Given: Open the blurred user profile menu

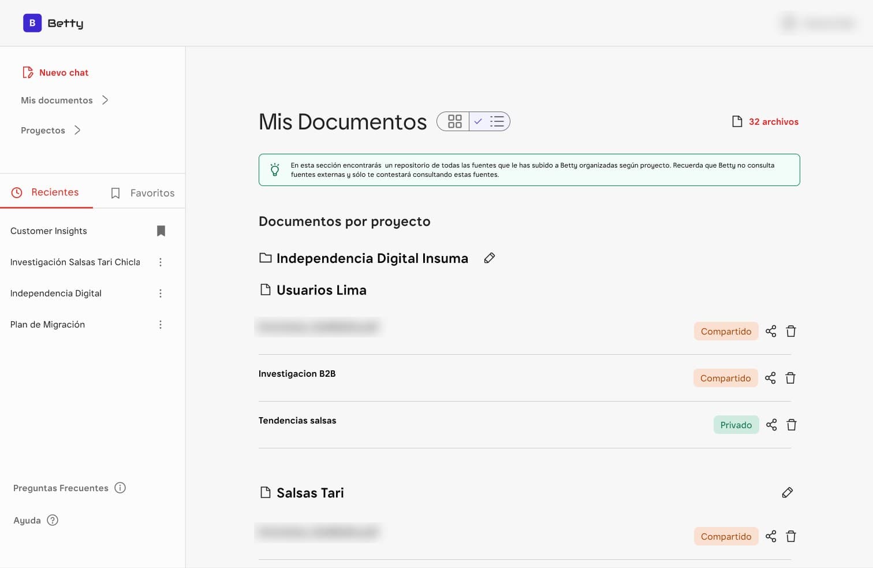Looking at the screenshot, I should pyautogui.click(x=818, y=23).
